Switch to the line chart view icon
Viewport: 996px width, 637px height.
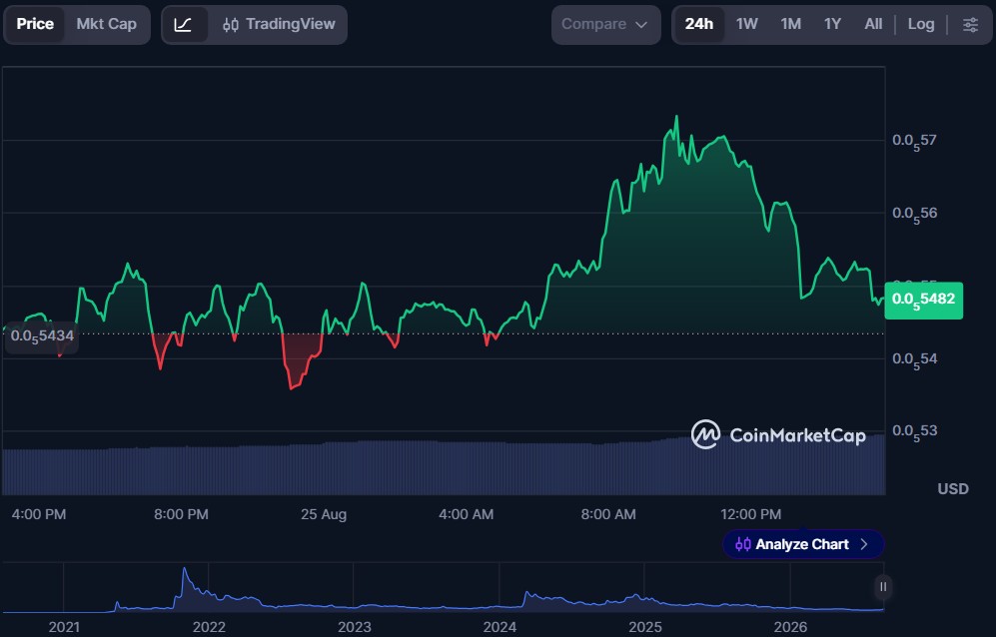click(x=184, y=25)
